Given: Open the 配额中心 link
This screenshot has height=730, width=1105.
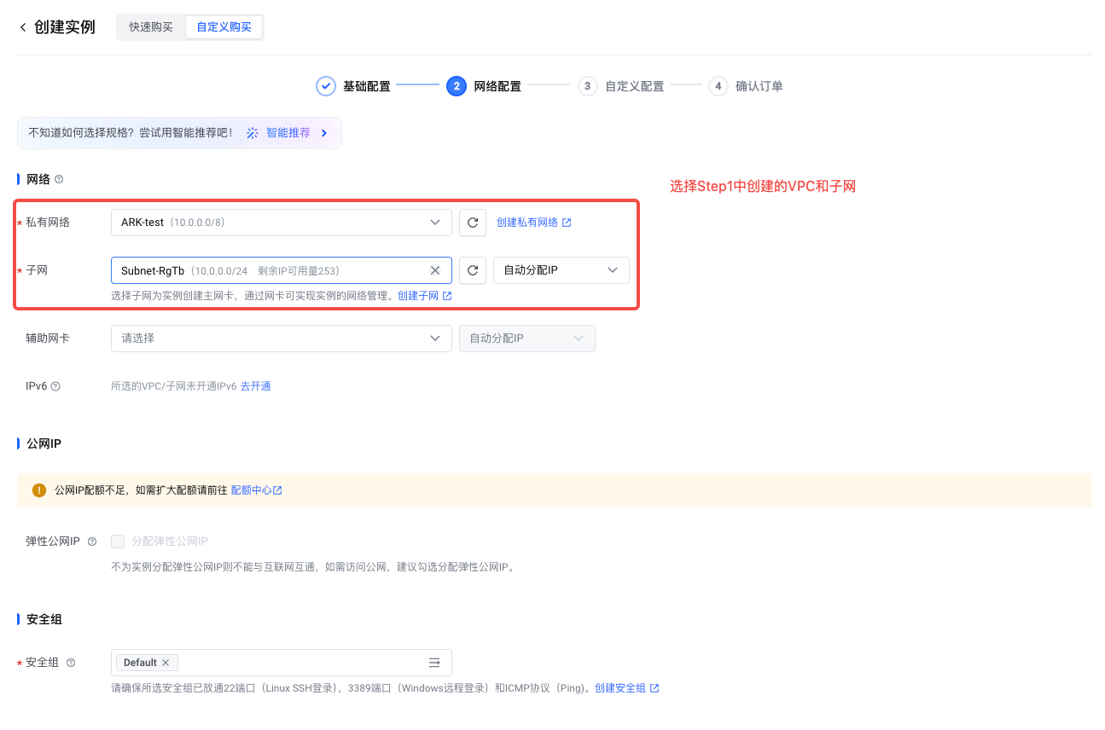Looking at the screenshot, I should point(256,490).
